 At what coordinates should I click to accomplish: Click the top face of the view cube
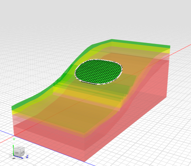pos(19,147)
